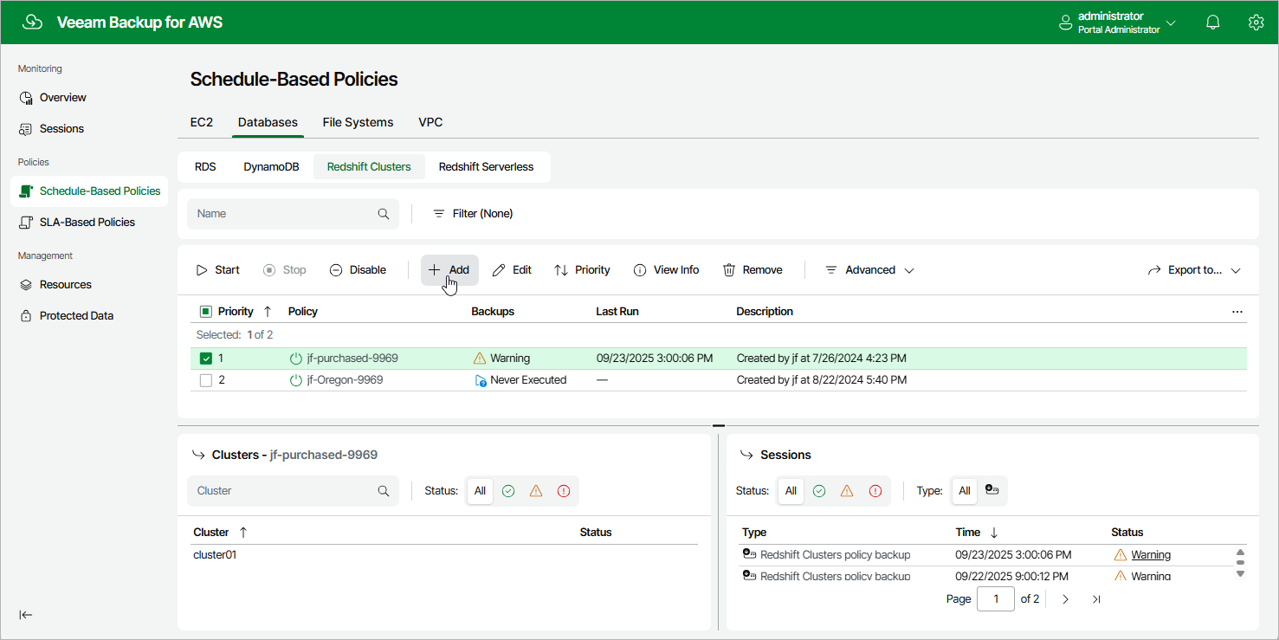Select the Redshift Serverless sub-tab
This screenshot has width=1279, height=640.
[x=486, y=167]
